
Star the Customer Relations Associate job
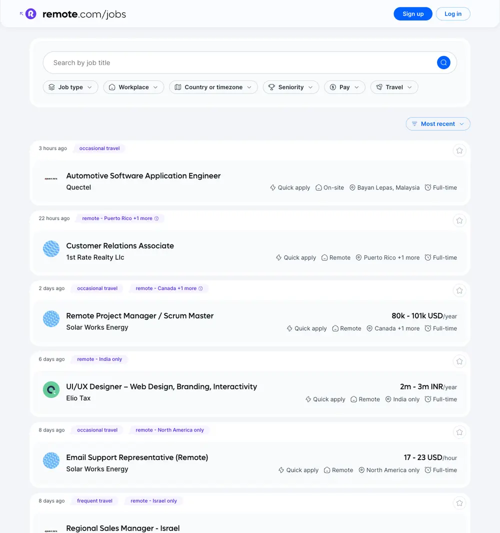click(x=459, y=220)
